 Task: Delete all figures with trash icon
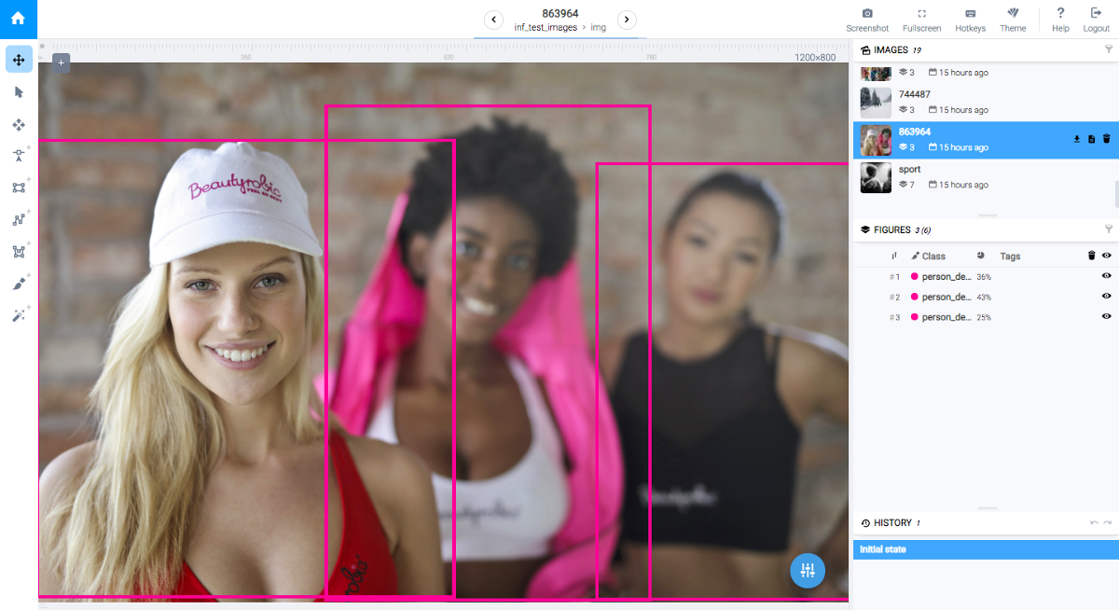(x=1092, y=256)
